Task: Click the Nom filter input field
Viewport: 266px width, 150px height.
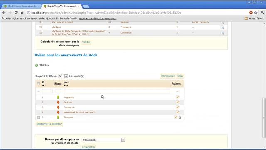Action: [x=117, y=91]
